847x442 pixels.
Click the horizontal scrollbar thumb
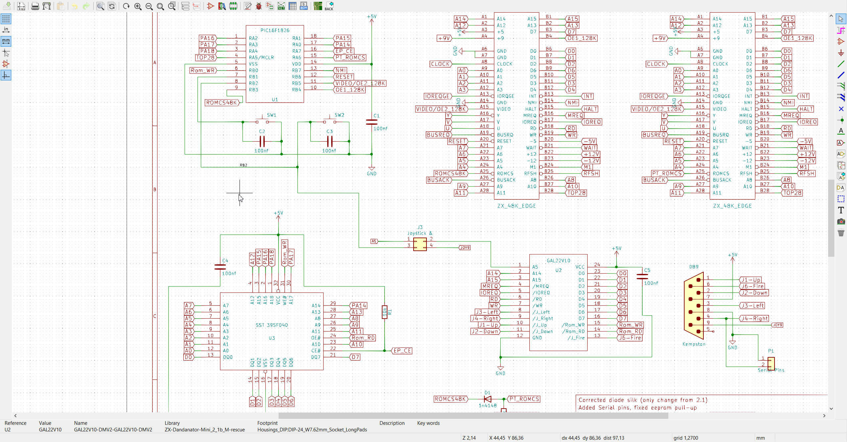point(473,416)
